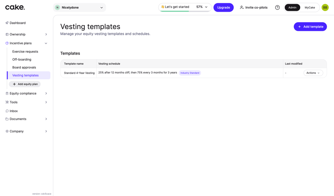This screenshot has height=196, width=334.
Task: Open Exercise requests page
Action: coord(25,52)
